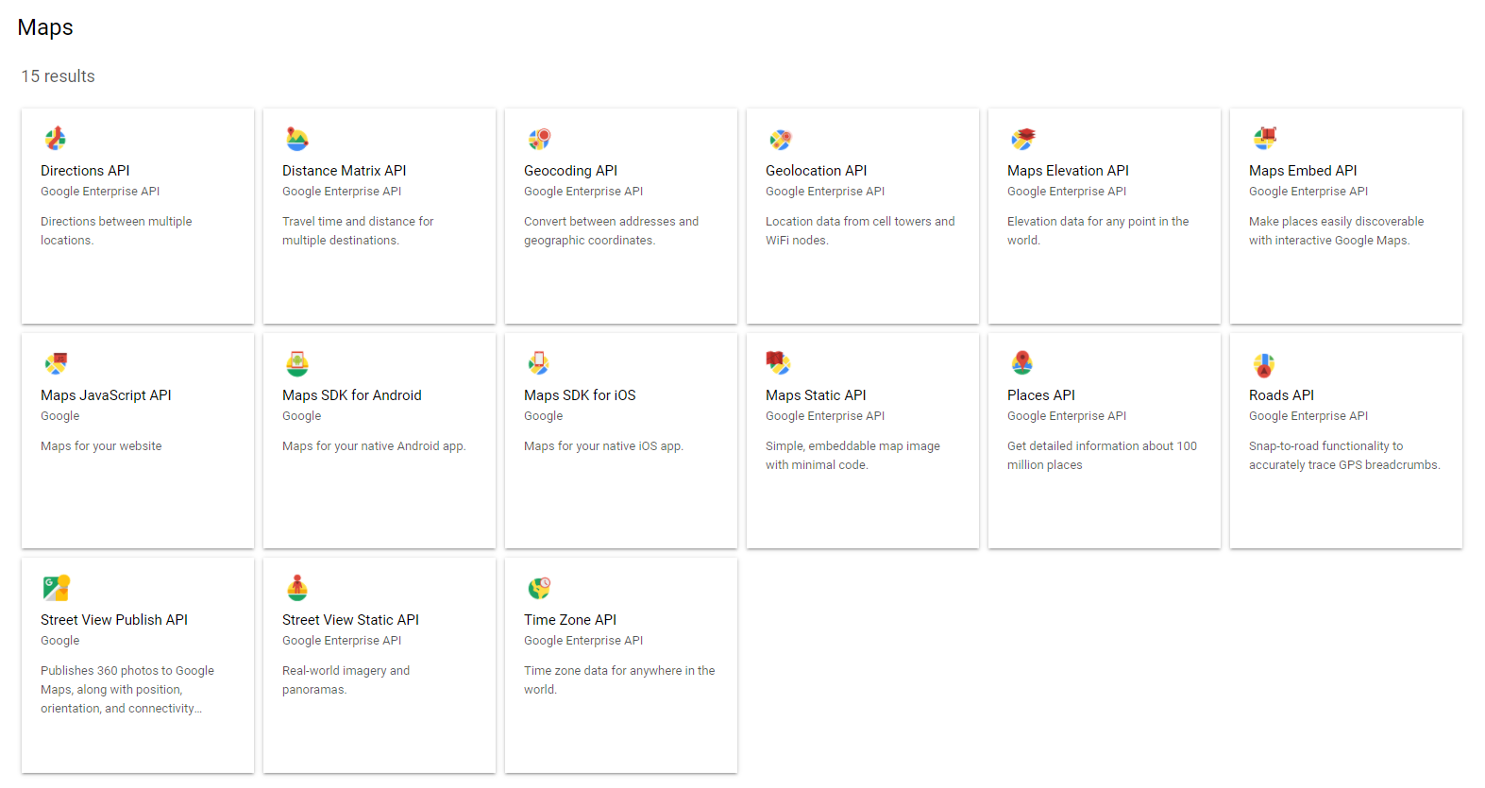Click the Maps JavaScript API icon
Screen dimensions: 1485x788
[x=56, y=363]
